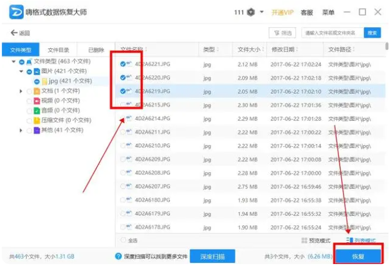392x267 pixels.
Task: Switch to the 文件类型 tab
Action: [x=21, y=50]
